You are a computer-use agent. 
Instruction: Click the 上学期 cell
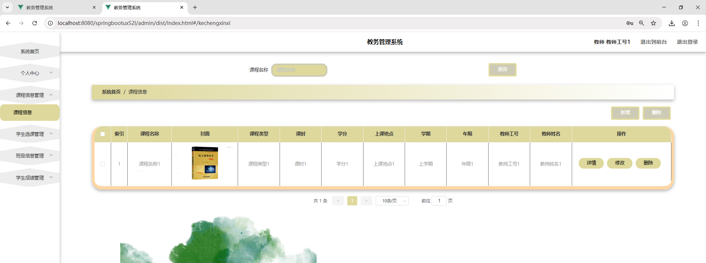(426, 164)
